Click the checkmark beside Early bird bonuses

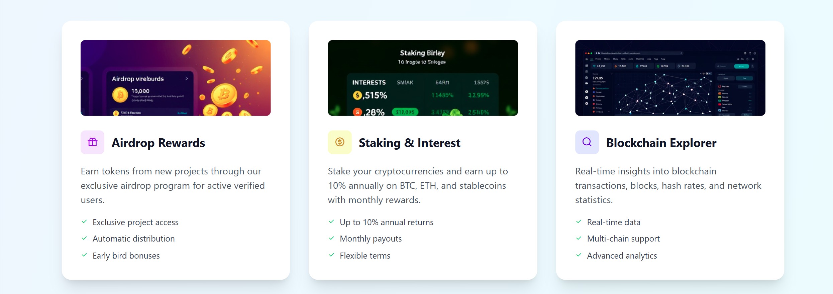tap(84, 255)
